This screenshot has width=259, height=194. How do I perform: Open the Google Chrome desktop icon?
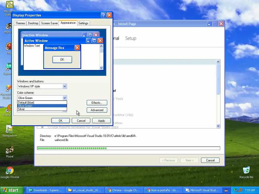[x=10, y=173]
